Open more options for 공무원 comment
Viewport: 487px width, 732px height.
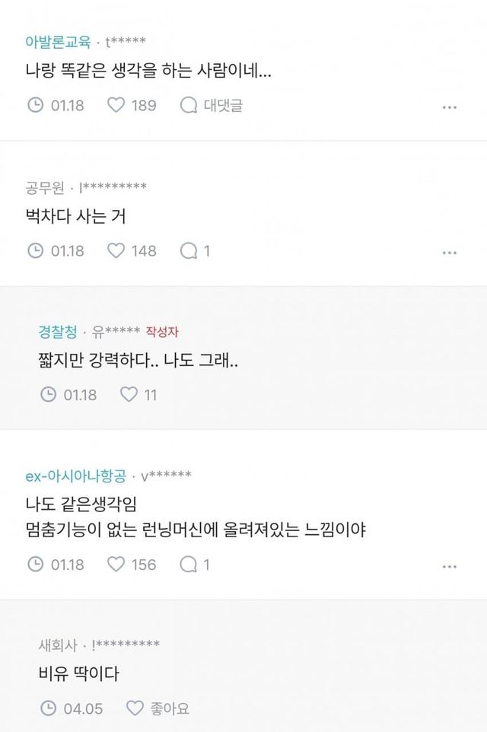(450, 252)
